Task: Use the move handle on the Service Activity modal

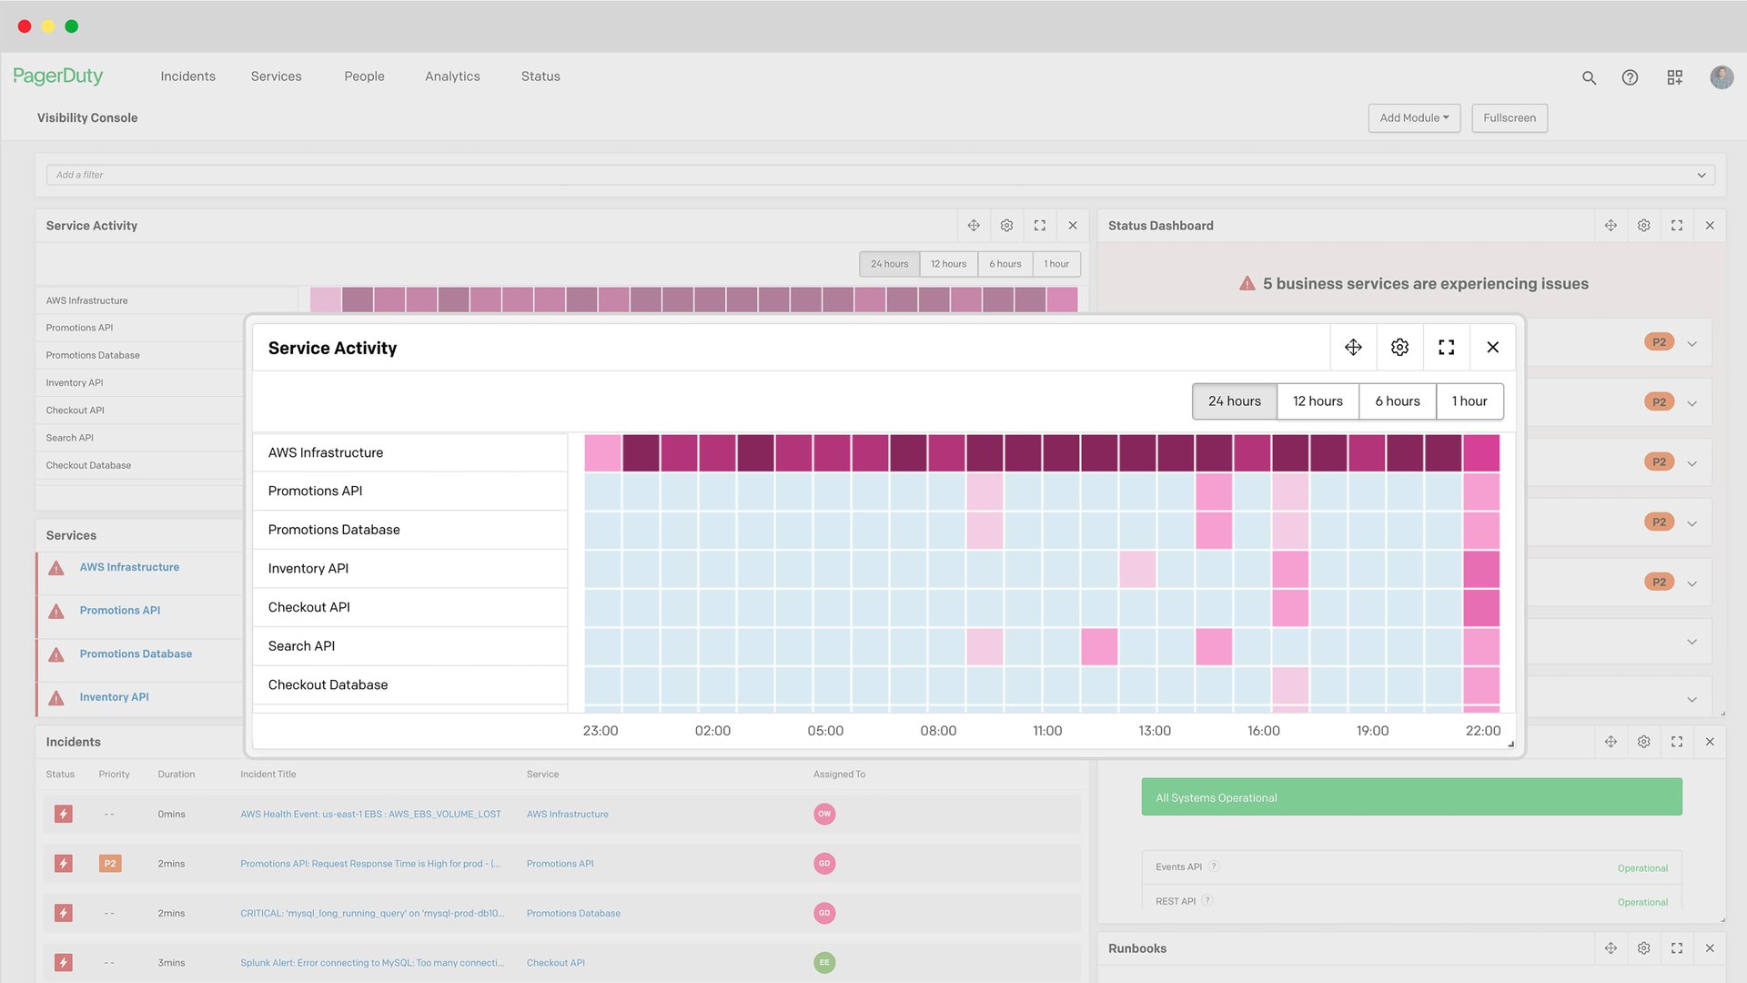Action: point(1353,347)
